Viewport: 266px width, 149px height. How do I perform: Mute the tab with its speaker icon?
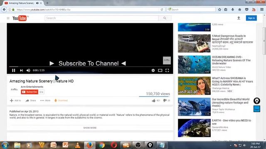click(x=37, y=3)
